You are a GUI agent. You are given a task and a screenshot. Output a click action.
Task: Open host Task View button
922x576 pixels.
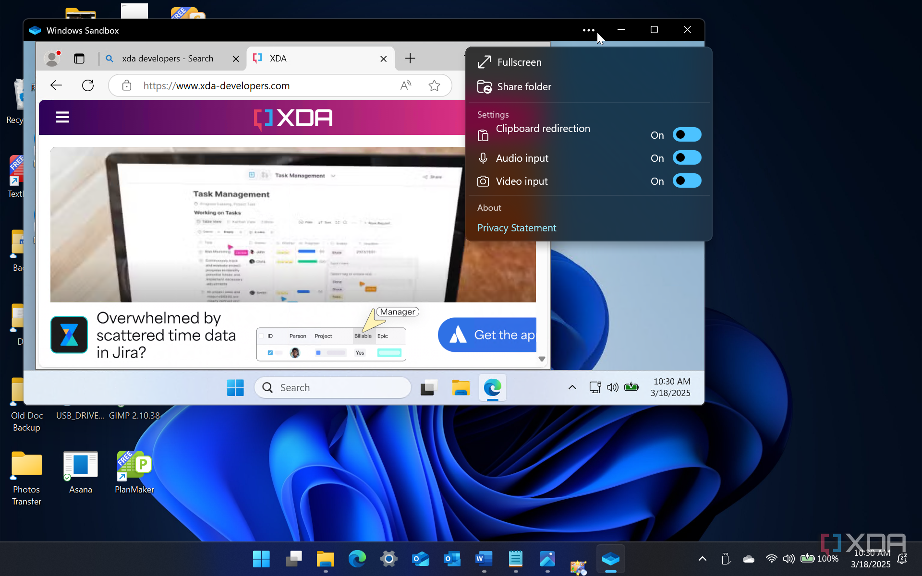tap(294, 559)
